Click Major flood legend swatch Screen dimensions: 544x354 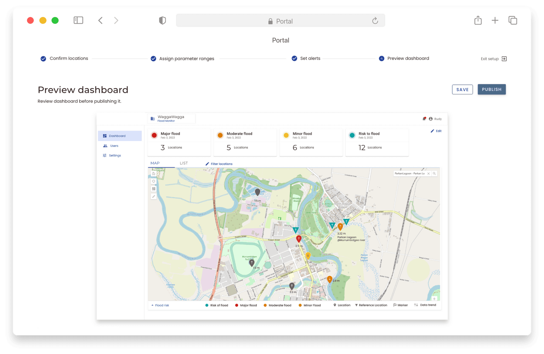(x=237, y=305)
